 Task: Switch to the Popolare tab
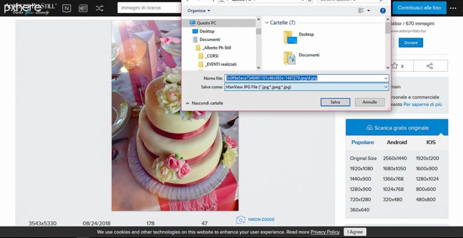[x=363, y=142]
